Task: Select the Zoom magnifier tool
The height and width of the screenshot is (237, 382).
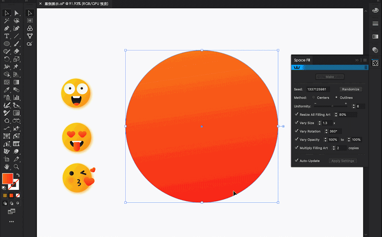Action: pyautogui.click(x=16, y=167)
